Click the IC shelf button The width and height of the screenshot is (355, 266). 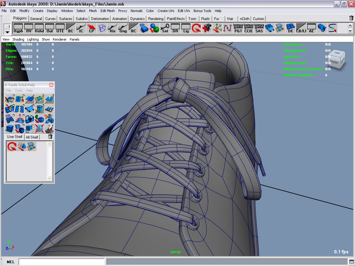coord(81,28)
